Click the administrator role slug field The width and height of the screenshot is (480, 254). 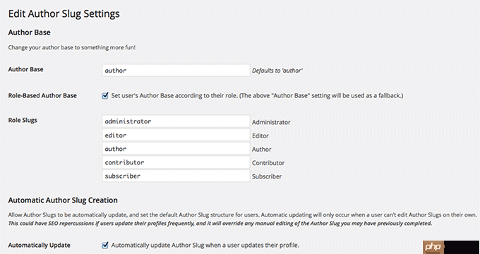[x=176, y=121]
